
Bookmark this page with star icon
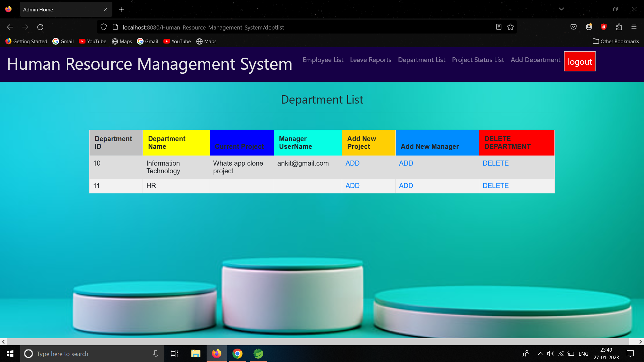511,27
